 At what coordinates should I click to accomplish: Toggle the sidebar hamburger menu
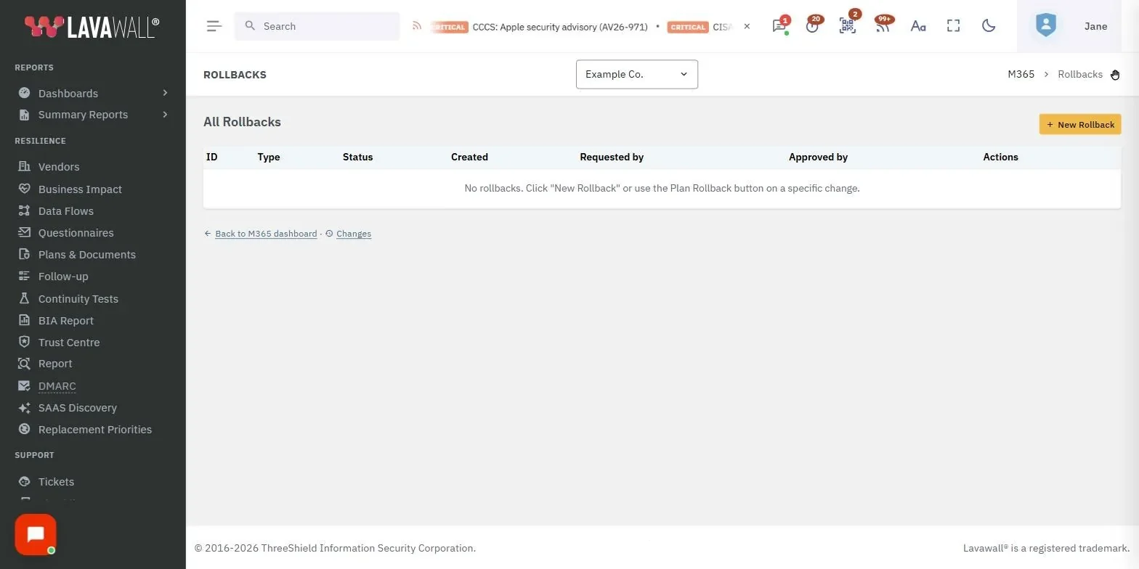[214, 26]
